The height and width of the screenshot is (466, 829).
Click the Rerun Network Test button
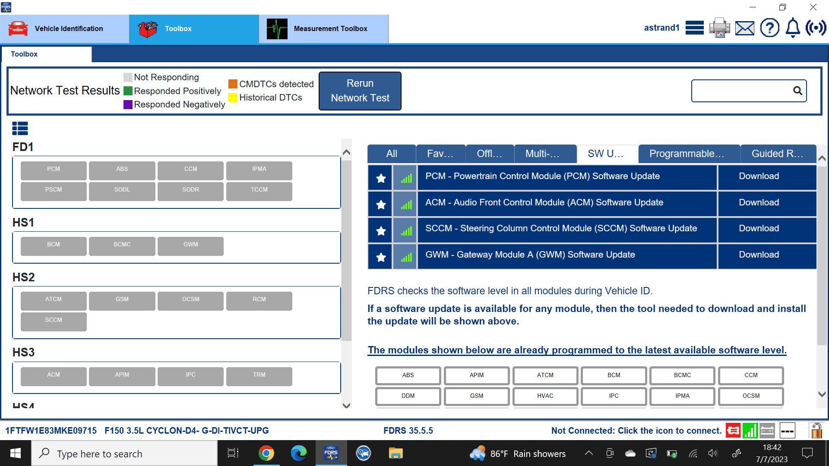click(360, 91)
